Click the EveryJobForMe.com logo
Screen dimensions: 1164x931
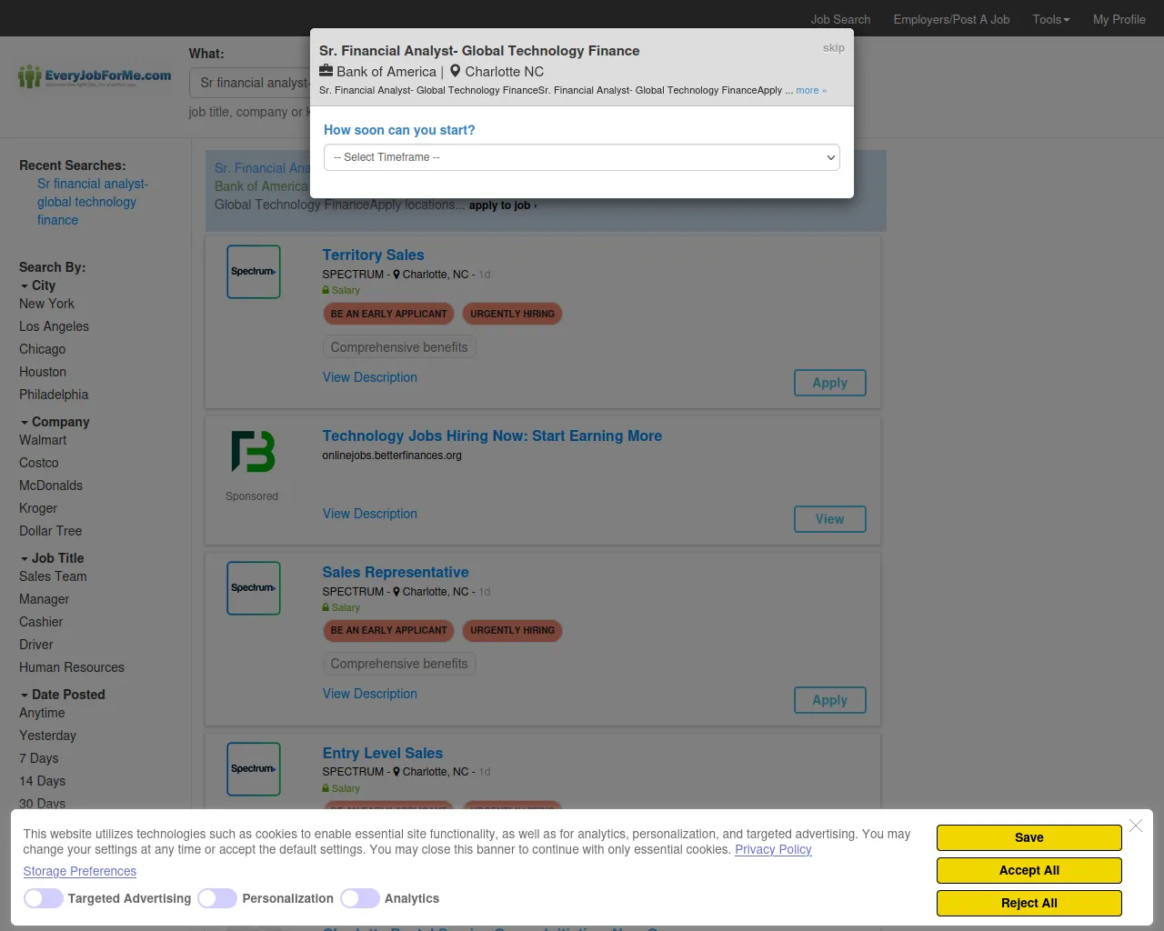tap(95, 76)
